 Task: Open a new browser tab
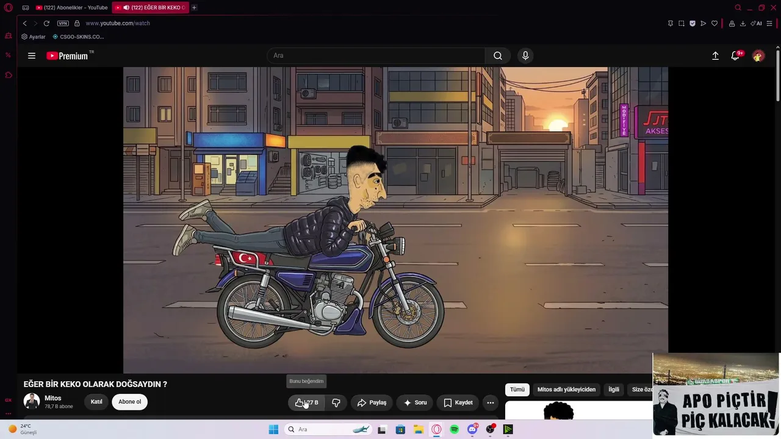pos(194,7)
